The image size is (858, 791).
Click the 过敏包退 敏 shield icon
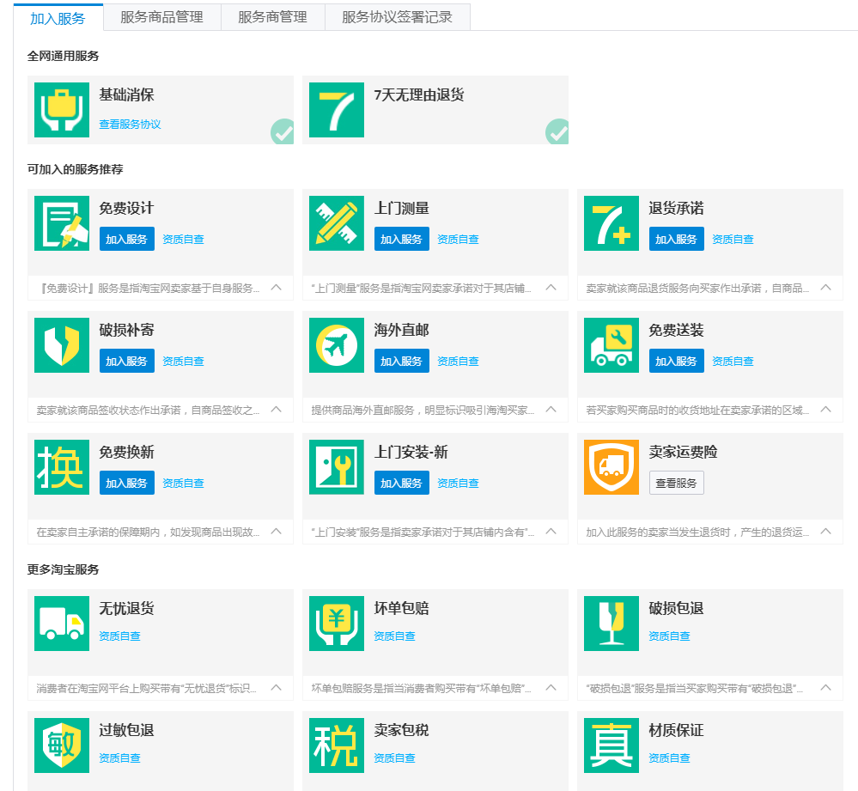pyautogui.click(x=62, y=745)
